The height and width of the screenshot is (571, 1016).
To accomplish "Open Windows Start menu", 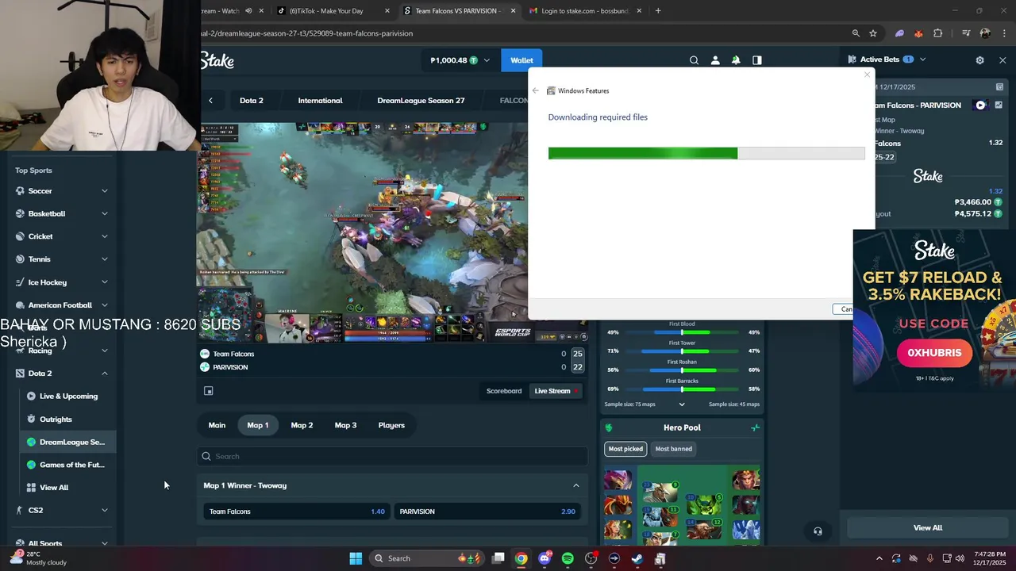I will coord(356,558).
